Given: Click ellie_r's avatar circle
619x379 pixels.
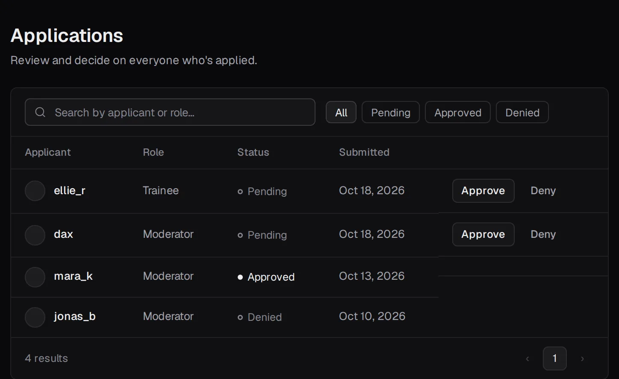Looking at the screenshot, I should pos(35,191).
